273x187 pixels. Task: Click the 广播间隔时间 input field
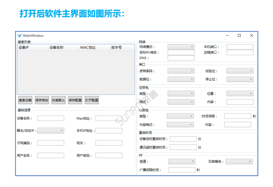(x=182, y=170)
